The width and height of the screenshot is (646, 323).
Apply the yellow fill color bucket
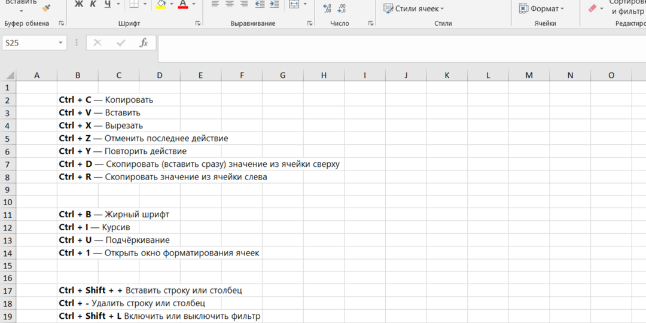click(x=161, y=4)
